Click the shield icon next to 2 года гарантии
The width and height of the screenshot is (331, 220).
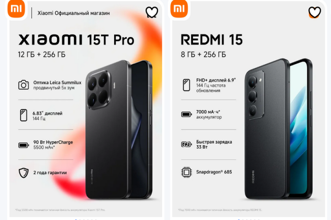click(x=23, y=173)
